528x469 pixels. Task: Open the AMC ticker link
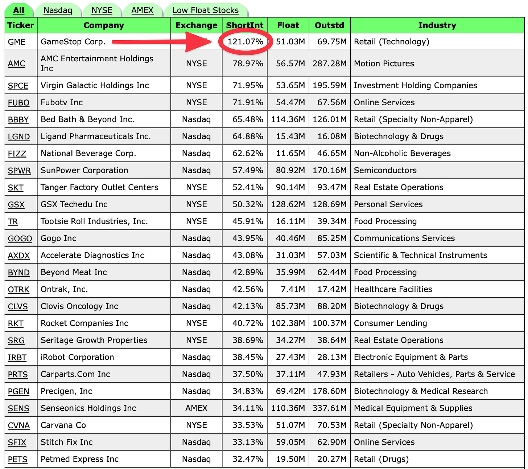pyautogui.click(x=17, y=64)
